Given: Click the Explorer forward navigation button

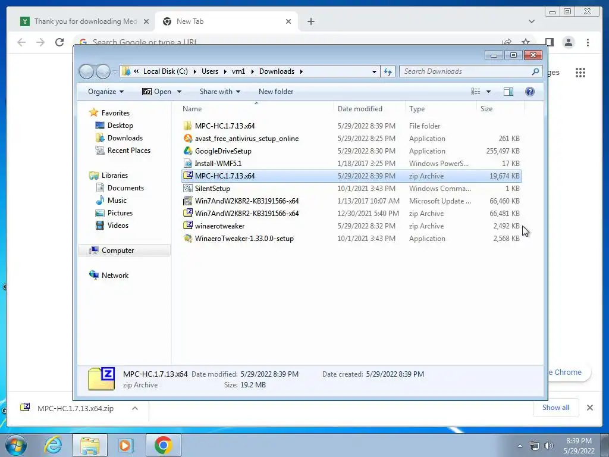Looking at the screenshot, I should pos(103,71).
